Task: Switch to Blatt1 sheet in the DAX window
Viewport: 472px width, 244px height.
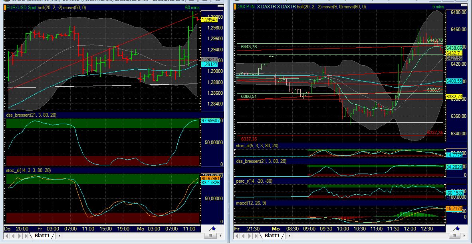Action: point(273,236)
